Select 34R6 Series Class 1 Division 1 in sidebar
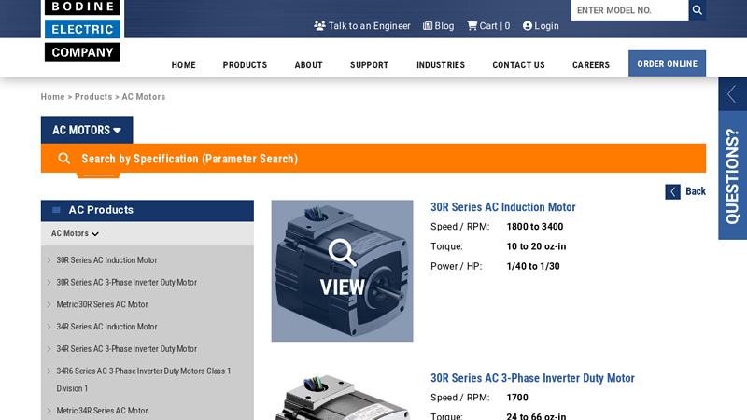 pyautogui.click(x=144, y=380)
